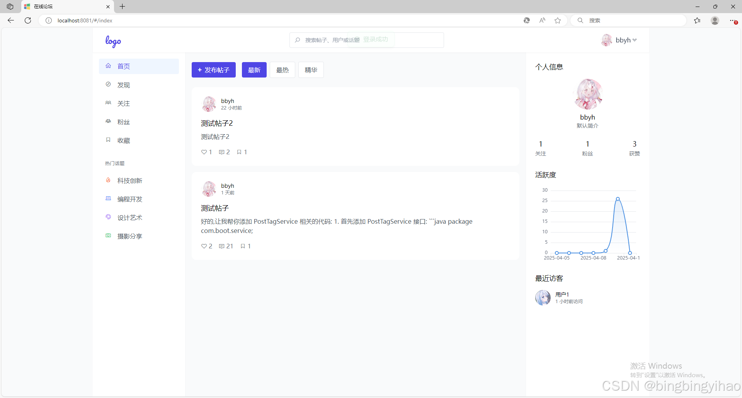The height and width of the screenshot is (398, 742).
Task: Open 粉丝 in sidebar
Action: click(x=139, y=122)
